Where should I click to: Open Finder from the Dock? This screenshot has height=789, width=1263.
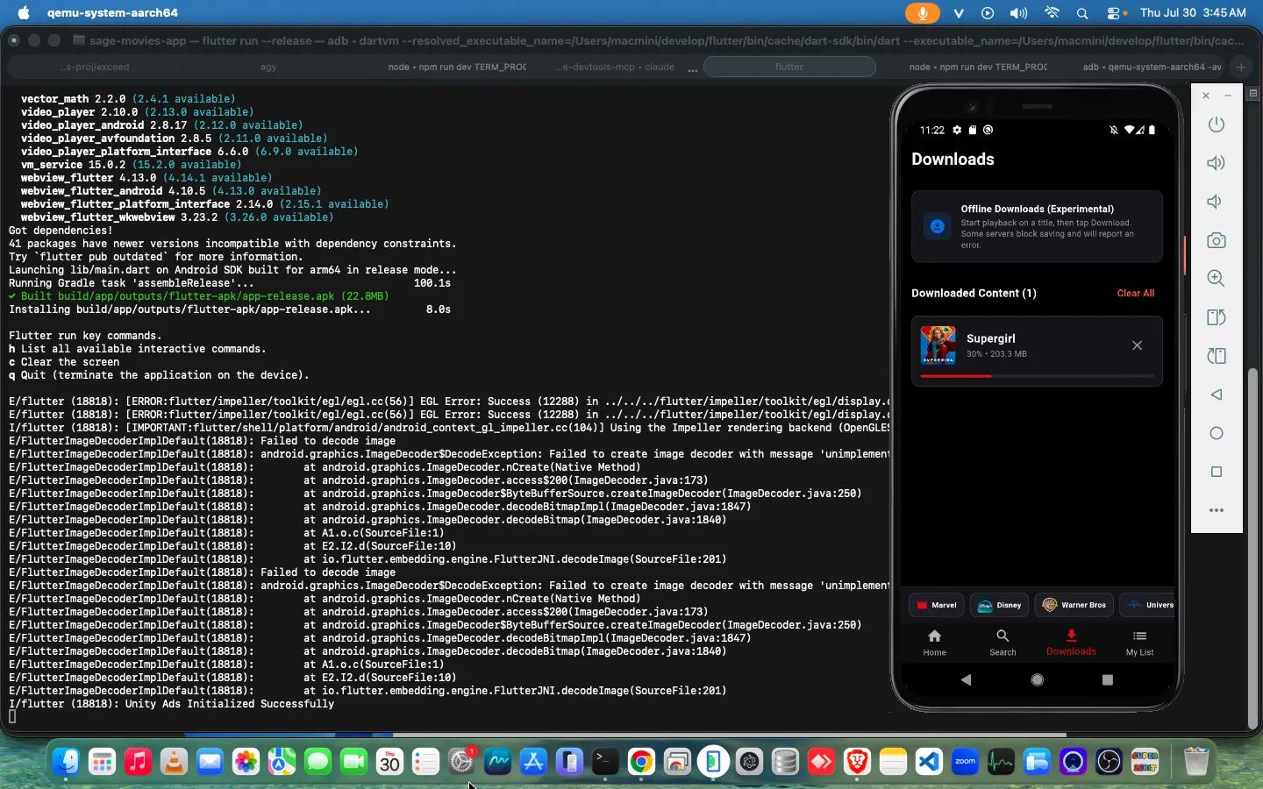coord(66,762)
